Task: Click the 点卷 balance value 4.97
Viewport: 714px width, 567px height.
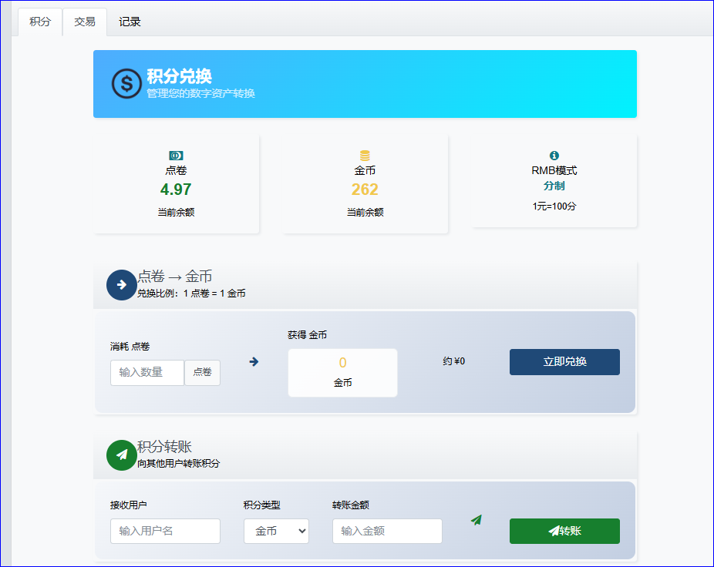Action: click(x=176, y=190)
